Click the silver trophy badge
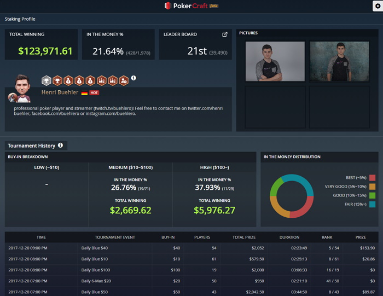Screen dimensions: 383x296 46,80
